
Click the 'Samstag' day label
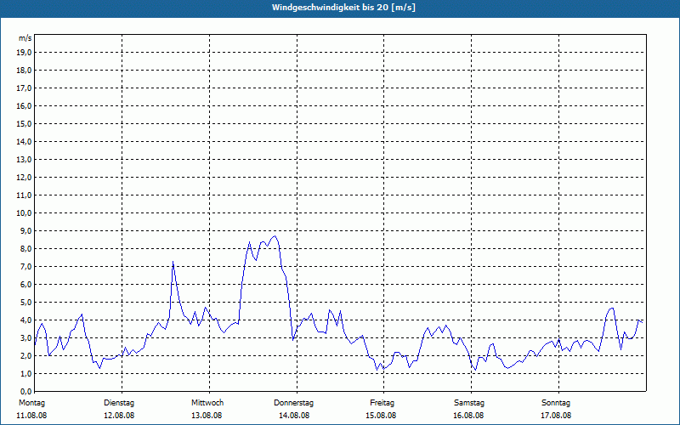tap(469, 403)
